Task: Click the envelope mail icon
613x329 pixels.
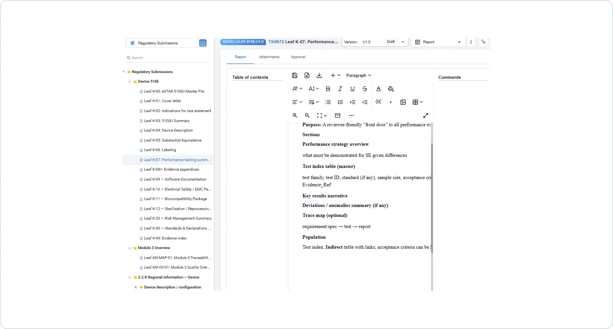Action: [x=338, y=116]
